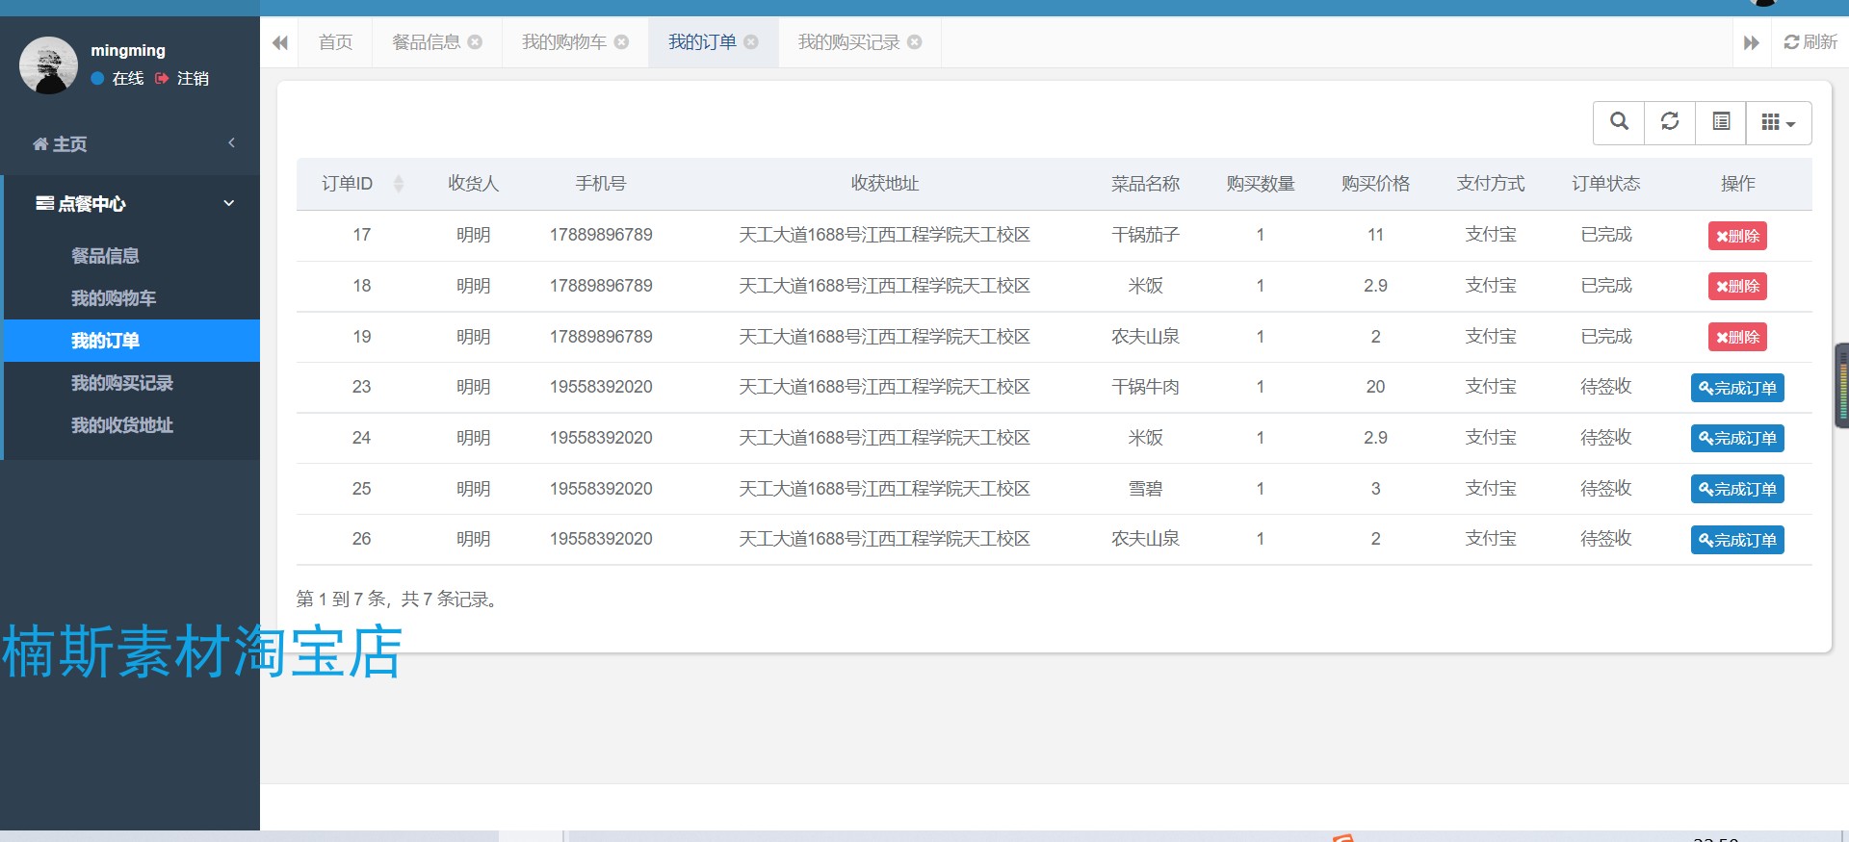This screenshot has width=1849, height=842.
Task: Open 主页 in the sidebar
Action: coord(61,144)
